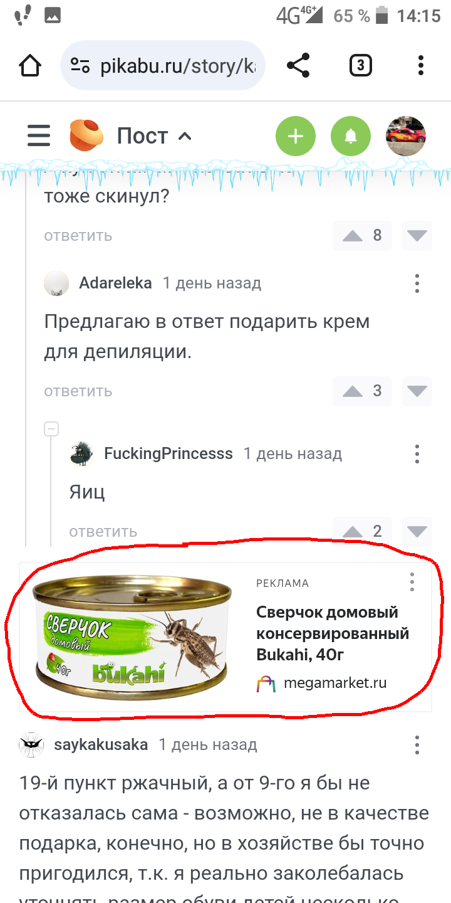451x903 pixels.
Task: Downvote Adareleka's depilation cream comment
Action: point(417,391)
